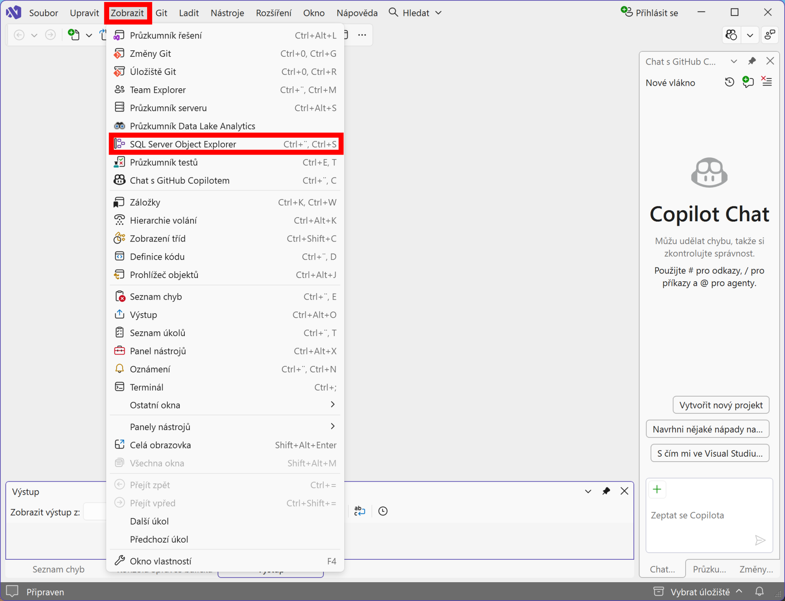Add context with the plus button
Image resolution: width=785 pixels, height=601 pixels.
657,489
